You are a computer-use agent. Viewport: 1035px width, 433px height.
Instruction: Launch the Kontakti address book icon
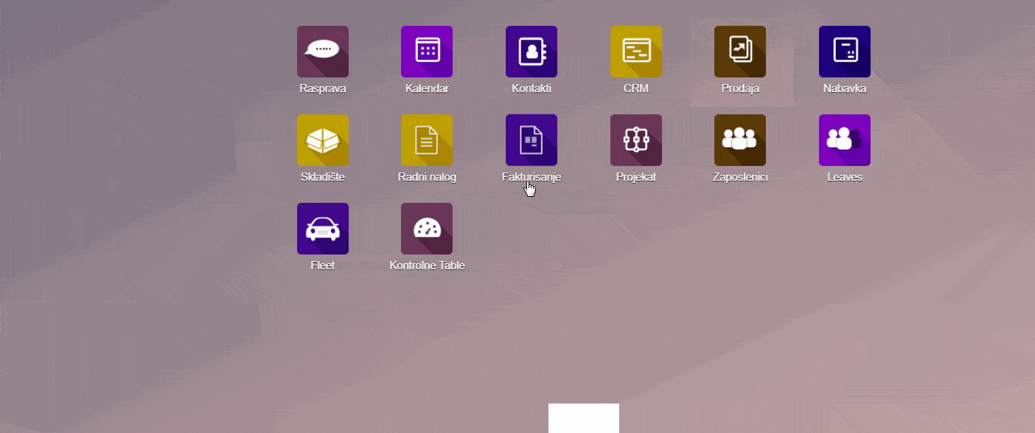pyautogui.click(x=532, y=52)
